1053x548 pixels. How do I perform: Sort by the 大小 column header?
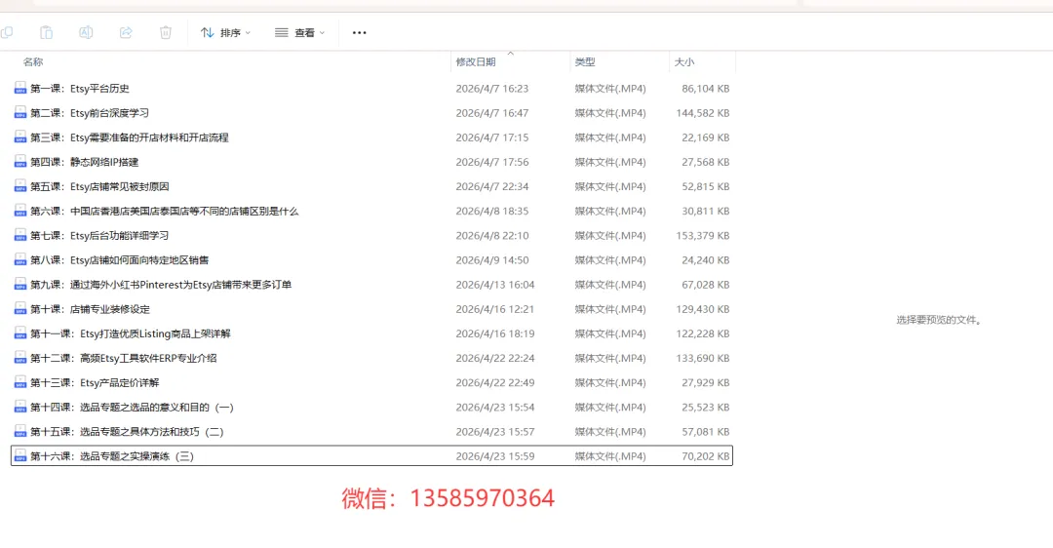(x=684, y=61)
